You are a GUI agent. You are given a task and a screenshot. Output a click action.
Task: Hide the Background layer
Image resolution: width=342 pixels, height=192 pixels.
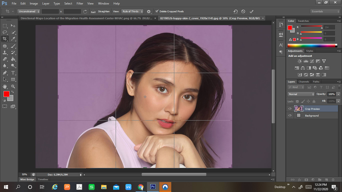290,115
